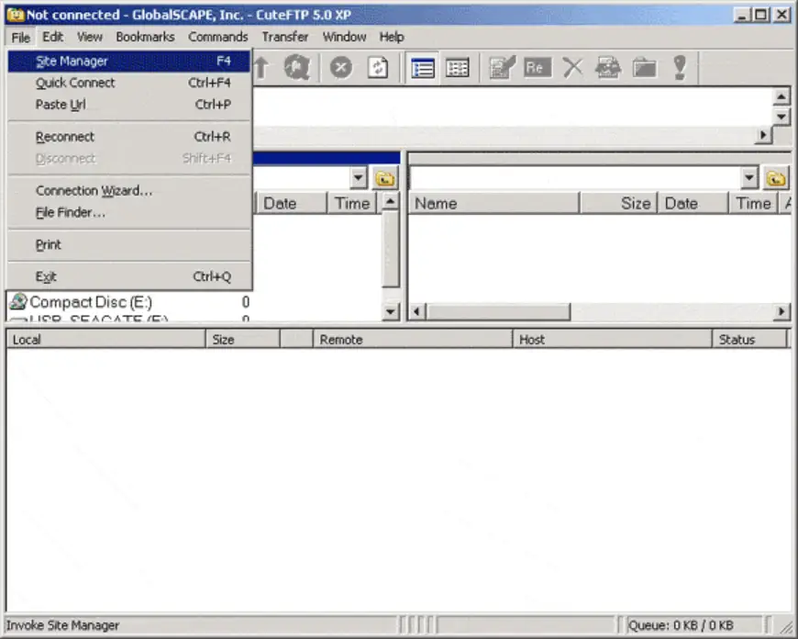Choose Site Manager from File menu
The height and width of the screenshot is (639, 798).
[x=72, y=62]
